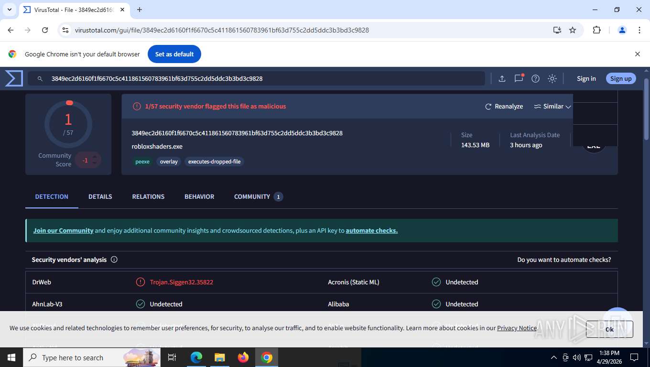This screenshot has height=367, width=650.
Task: Open a new tab with plus button
Action: click(140, 10)
